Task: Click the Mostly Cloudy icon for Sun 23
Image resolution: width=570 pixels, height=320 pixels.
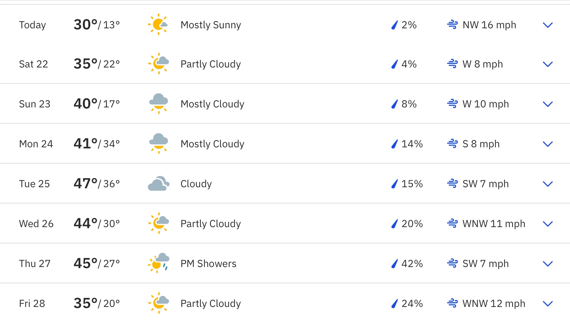Action: (x=159, y=103)
